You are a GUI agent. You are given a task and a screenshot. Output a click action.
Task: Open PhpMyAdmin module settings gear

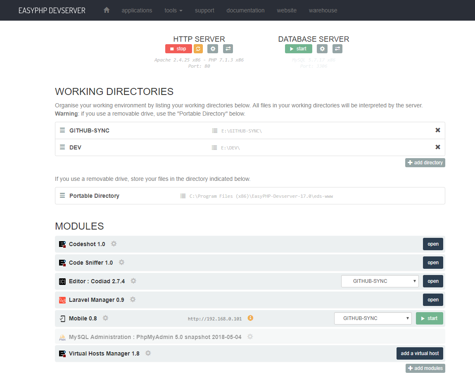point(250,337)
